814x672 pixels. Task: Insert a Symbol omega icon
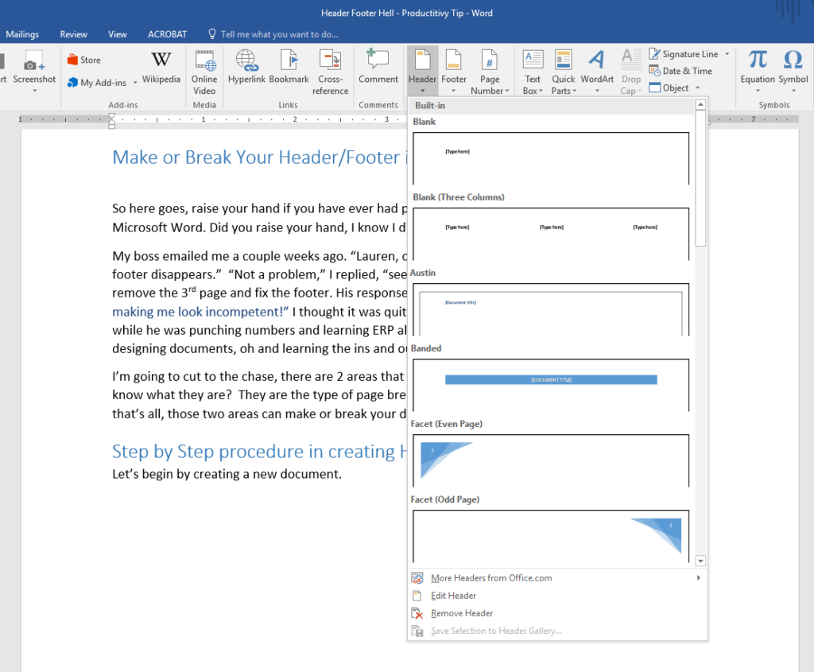(x=793, y=60)
